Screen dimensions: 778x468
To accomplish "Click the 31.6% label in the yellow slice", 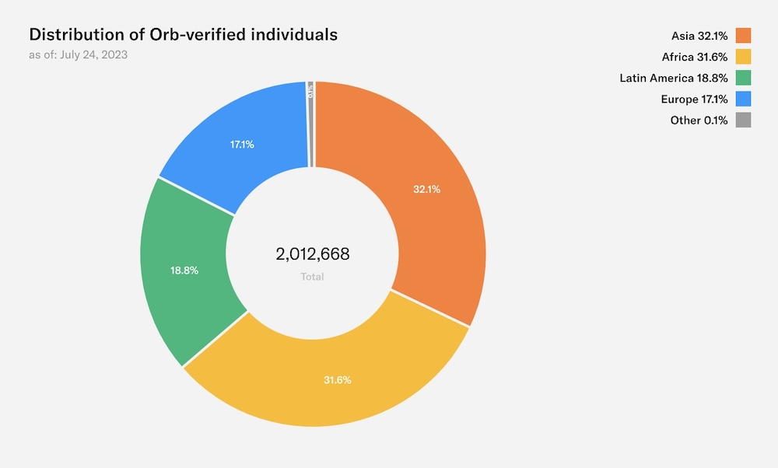I will (x=337, y=380).
